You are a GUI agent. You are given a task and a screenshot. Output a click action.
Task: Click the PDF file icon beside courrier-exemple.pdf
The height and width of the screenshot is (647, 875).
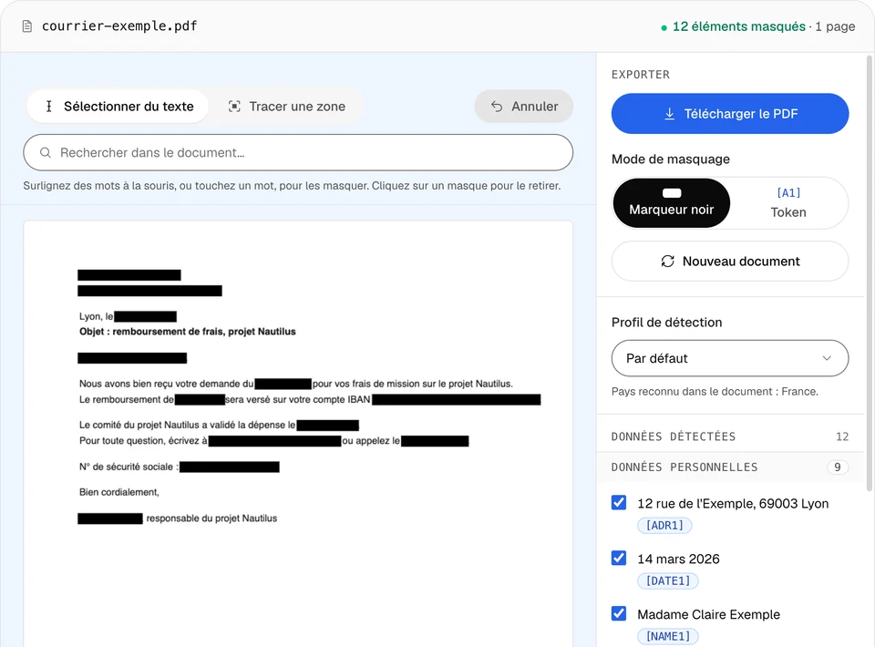tap(26, 26)
